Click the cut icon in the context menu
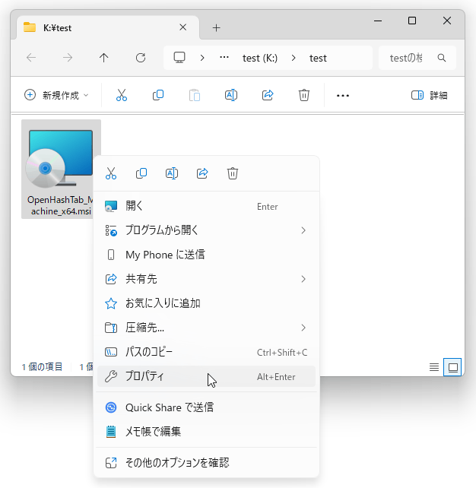This screenshot has width=476, height=488. [x=111, y=173]
